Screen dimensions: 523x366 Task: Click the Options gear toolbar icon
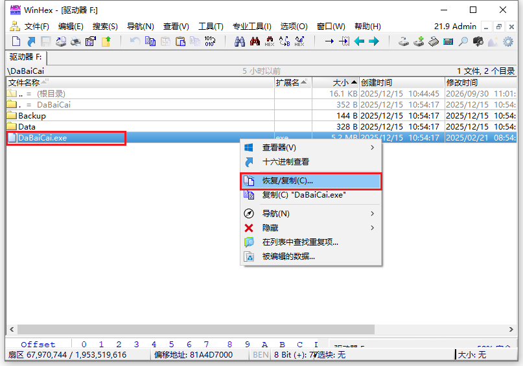click(x=508, y=41)
